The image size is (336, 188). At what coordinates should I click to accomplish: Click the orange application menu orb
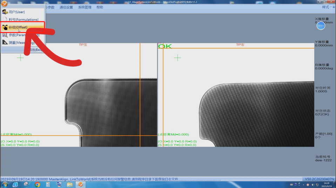click(x=5, y=4)
